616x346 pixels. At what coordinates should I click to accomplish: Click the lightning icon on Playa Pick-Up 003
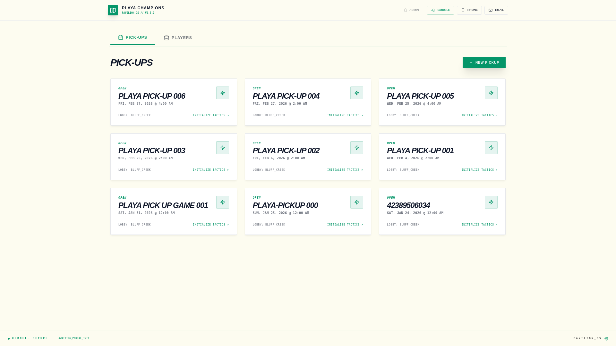tap(223, 148)
